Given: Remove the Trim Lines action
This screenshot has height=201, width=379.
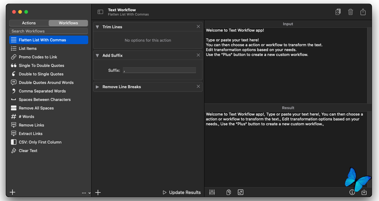Looking at the screenshot, I should tap(198, 26).
